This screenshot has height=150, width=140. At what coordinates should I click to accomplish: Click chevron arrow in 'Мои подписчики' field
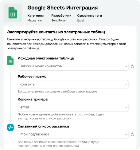tap(126, 134)
